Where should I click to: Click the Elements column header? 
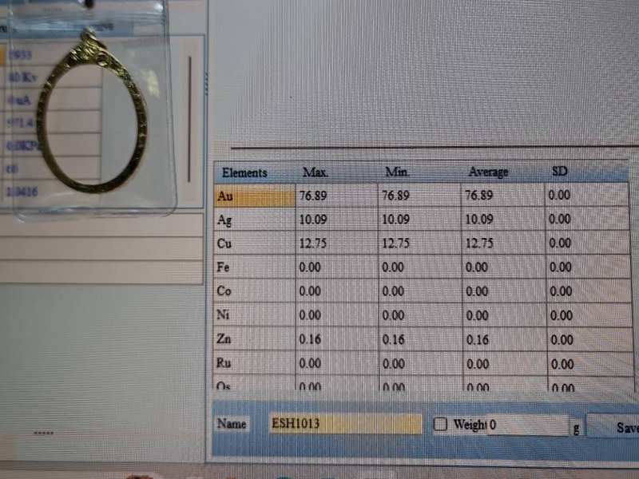(x=244, y=172)
